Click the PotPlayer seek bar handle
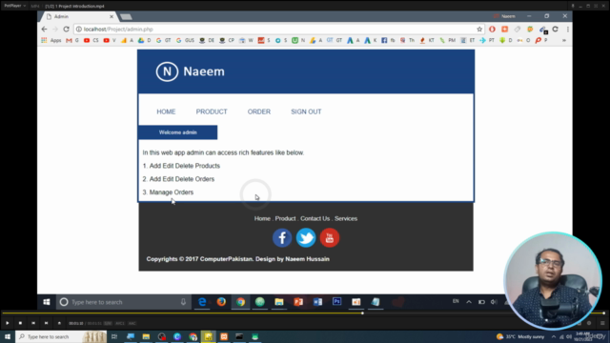This screenshot has width=610, height=343. 362,313
